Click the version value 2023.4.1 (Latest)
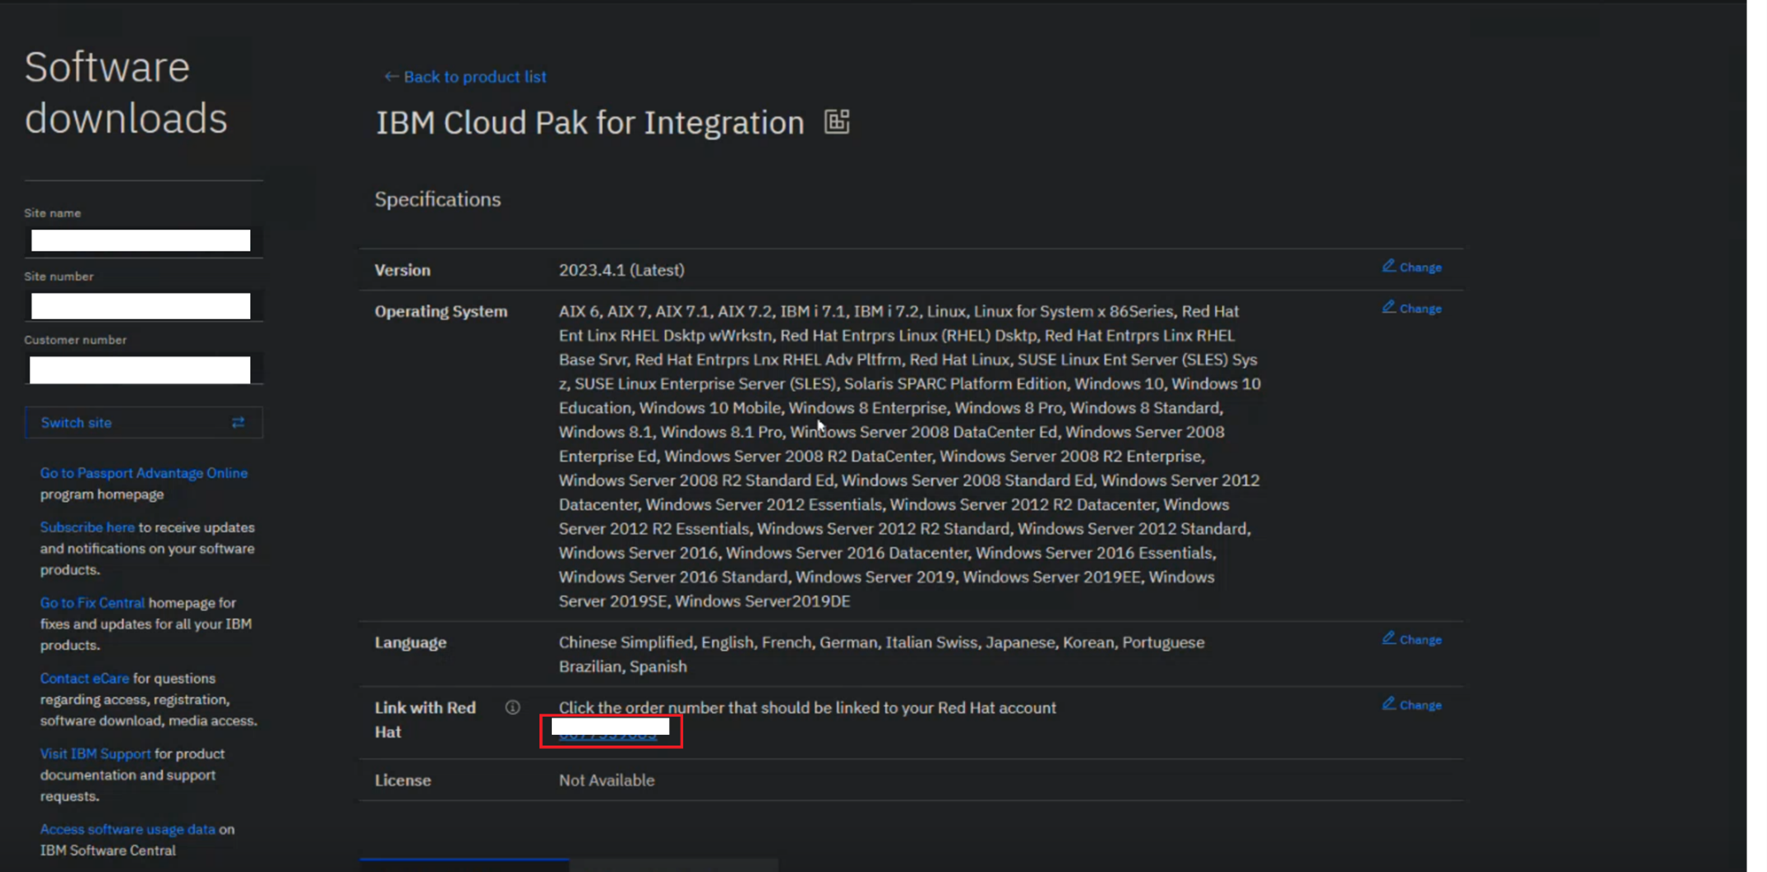The width and height of the screenshot is (1767, 872). 621,270
